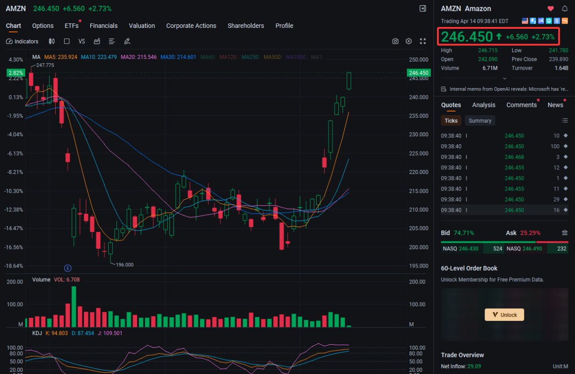The height and width of the screenshot is (374, 575).
Task: Click the 246.450 current price axis tag
Action: [418, 73]
